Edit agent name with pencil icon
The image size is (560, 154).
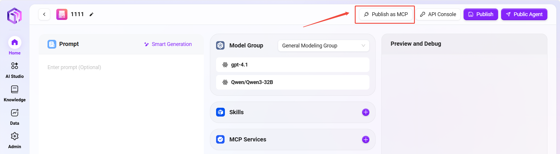[x=91, y=14]
